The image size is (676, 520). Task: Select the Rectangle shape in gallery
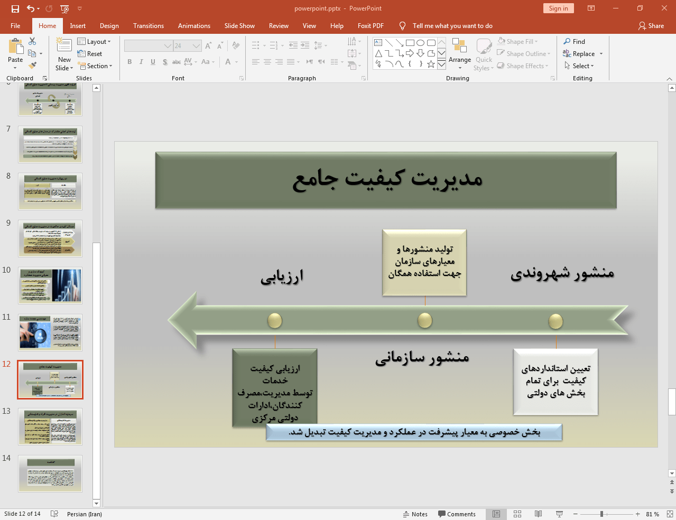[410, 43]
